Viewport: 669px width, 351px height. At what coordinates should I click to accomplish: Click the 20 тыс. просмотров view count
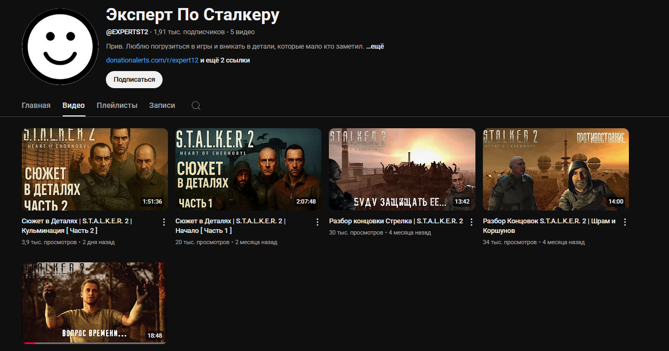pyautogui.click(x=203, y=242)
